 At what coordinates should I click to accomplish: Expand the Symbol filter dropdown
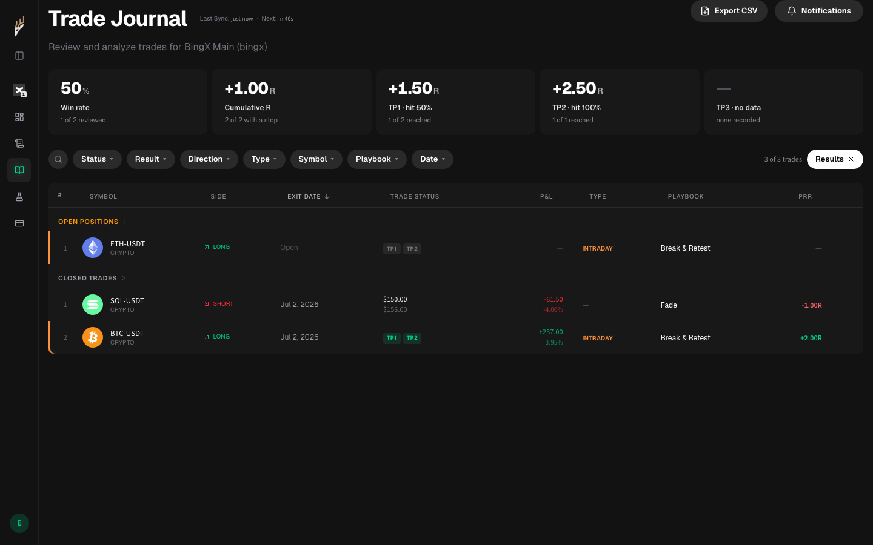click(316, 159)
